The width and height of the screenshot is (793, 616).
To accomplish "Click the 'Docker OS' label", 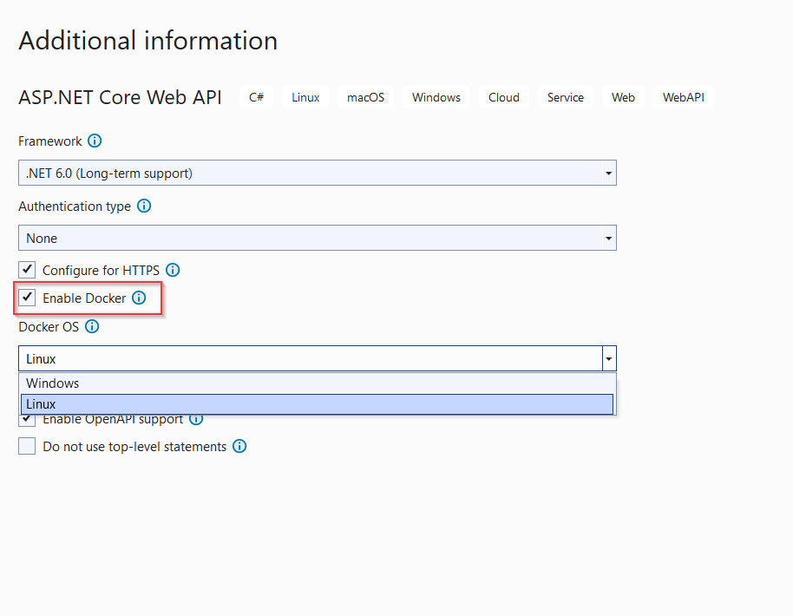I will [49, 327].
